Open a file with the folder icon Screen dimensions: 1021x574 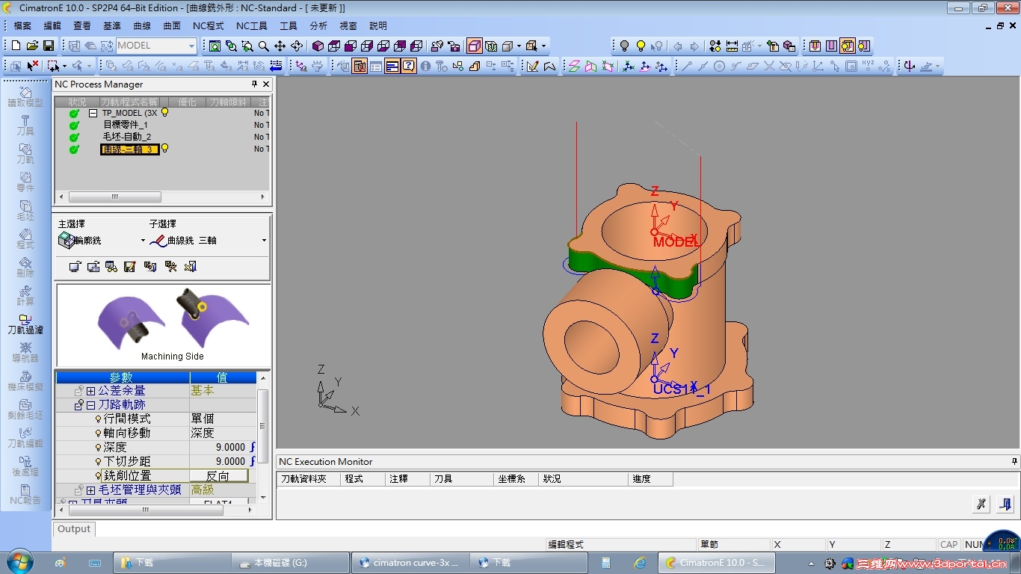[x=32, y=46]
